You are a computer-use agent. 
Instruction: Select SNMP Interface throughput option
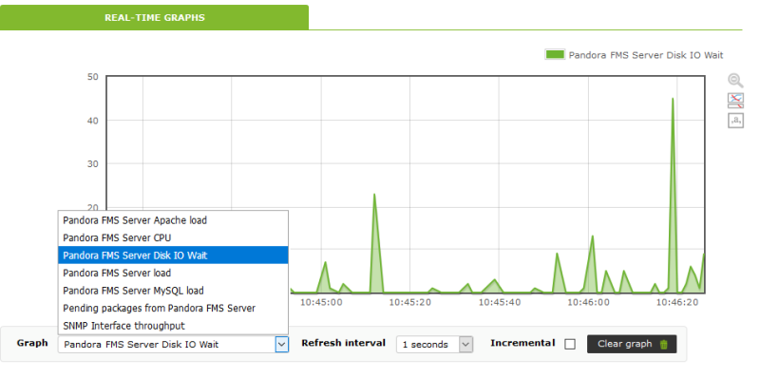(x=173, y=325)
